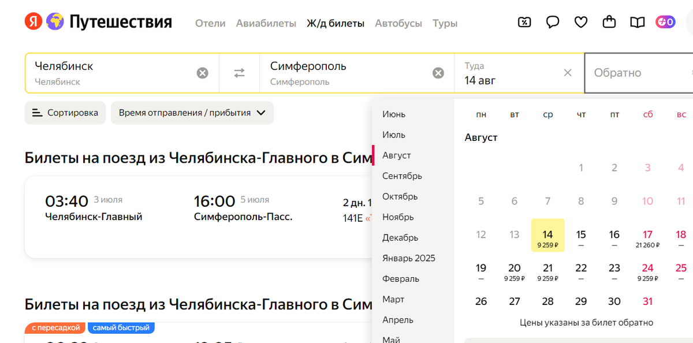Jump to Сентябрь in month list

(402, 176)
